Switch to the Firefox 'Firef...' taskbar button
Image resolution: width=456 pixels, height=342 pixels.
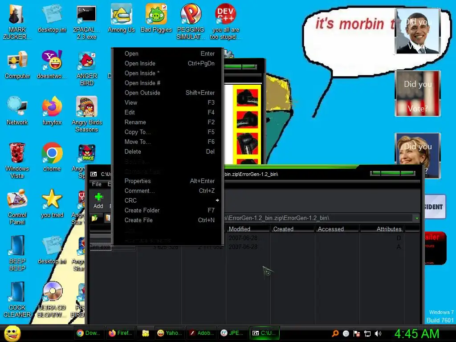click(120, 333)
